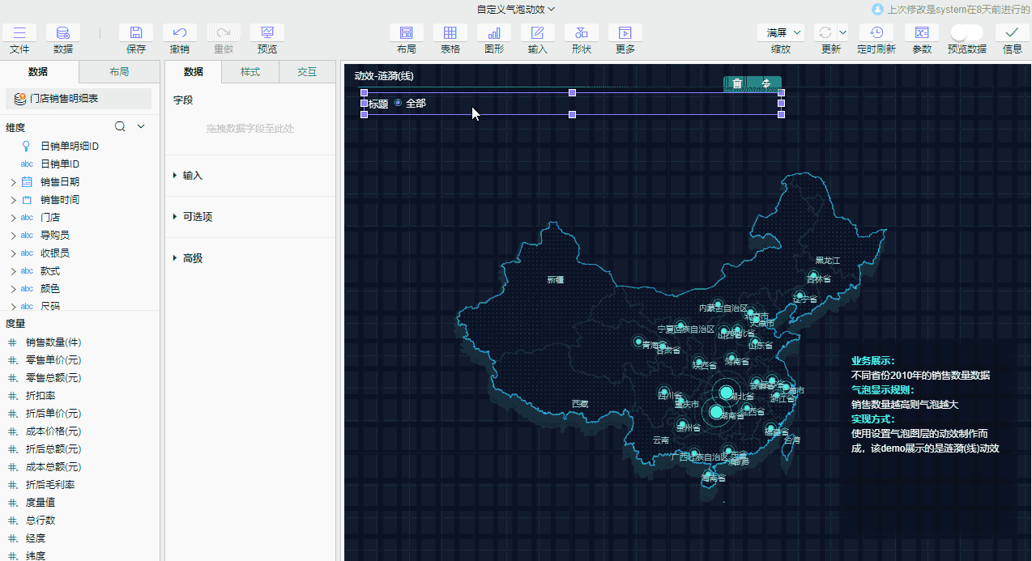
Task: Click the Timed Refresh (定时刷新) icon
Action: (876, 33)
